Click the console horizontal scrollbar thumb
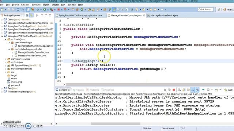This screenshot has width=234, height=131. 116,124
